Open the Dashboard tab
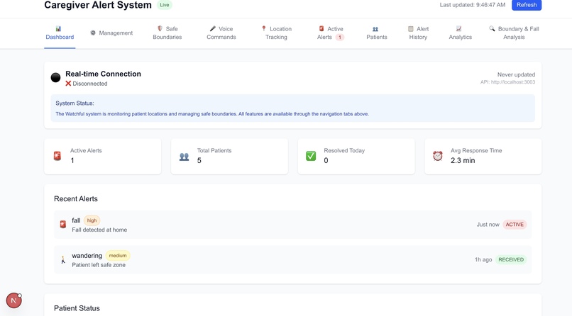The width and height of the screenshot is (572, 316). [x=60, y=33]
